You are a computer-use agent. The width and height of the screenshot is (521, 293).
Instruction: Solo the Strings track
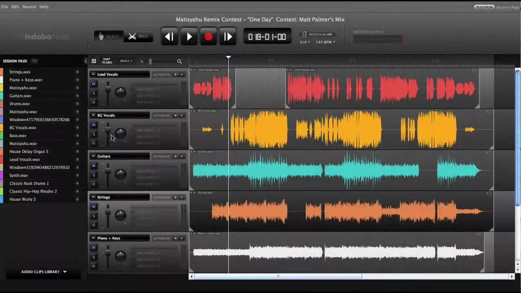(x=94, y=216)
